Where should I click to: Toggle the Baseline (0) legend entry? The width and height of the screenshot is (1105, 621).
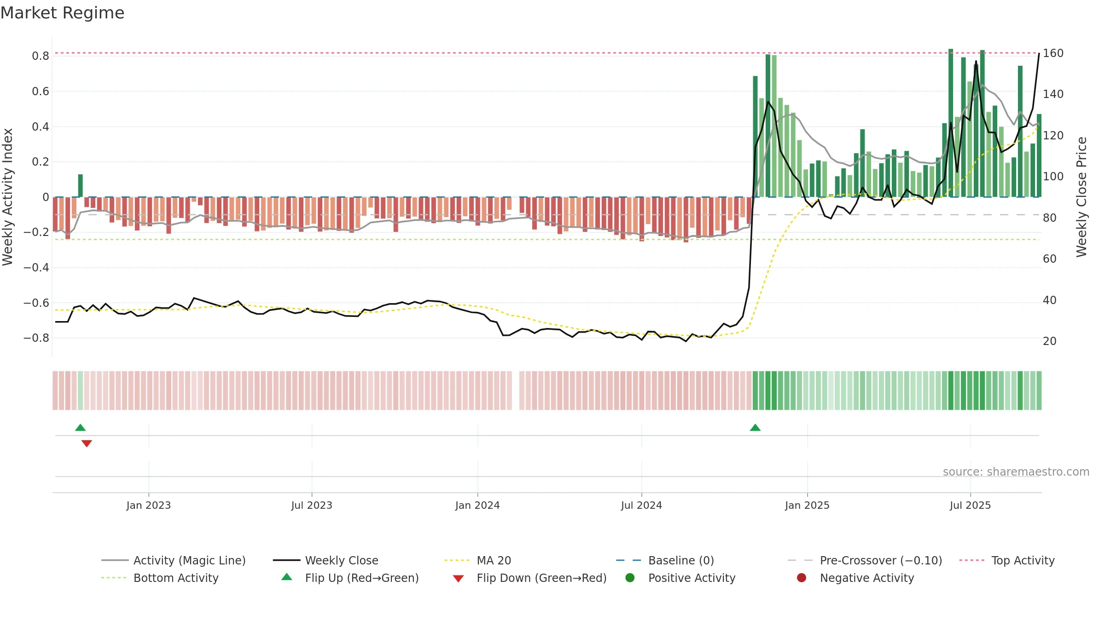[665, 560]
